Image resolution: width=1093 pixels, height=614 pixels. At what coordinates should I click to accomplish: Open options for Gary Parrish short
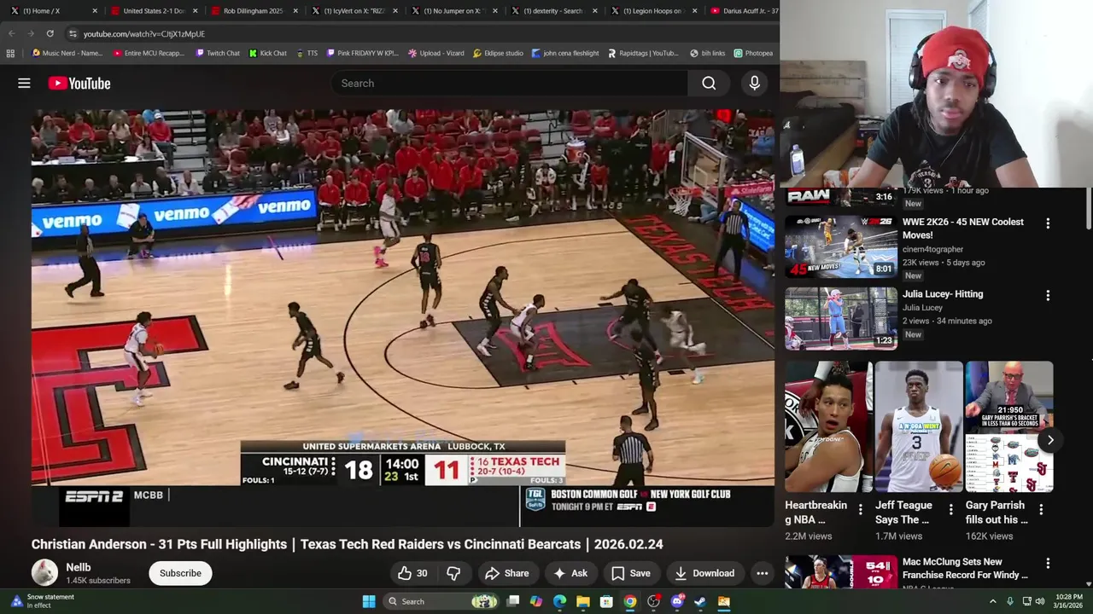pyautogui.click(x=1041, y=509)
